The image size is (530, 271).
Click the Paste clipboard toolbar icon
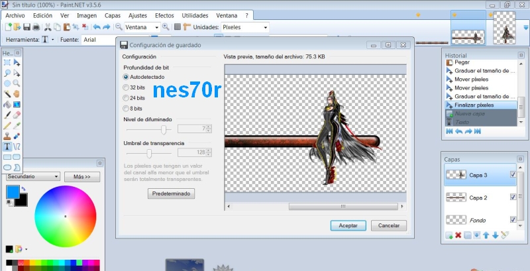[x=67, y=27]
